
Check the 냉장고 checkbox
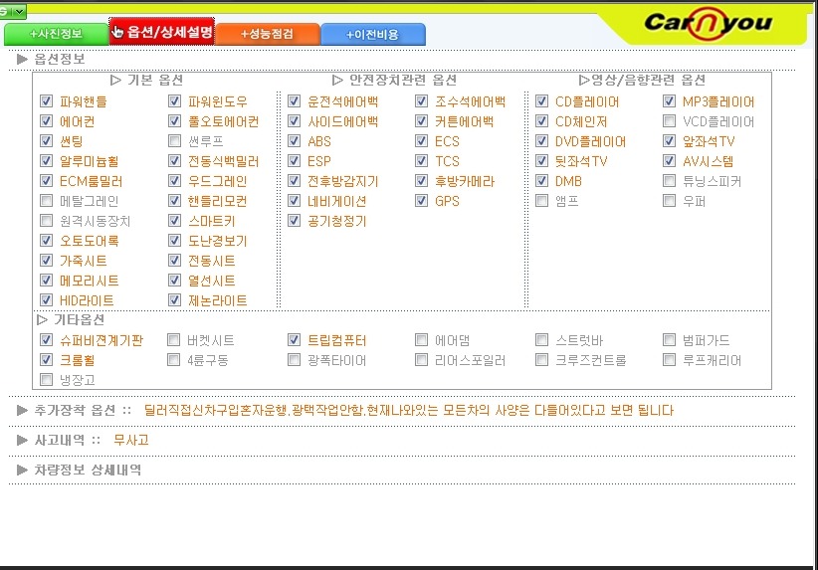click(47, 380)
